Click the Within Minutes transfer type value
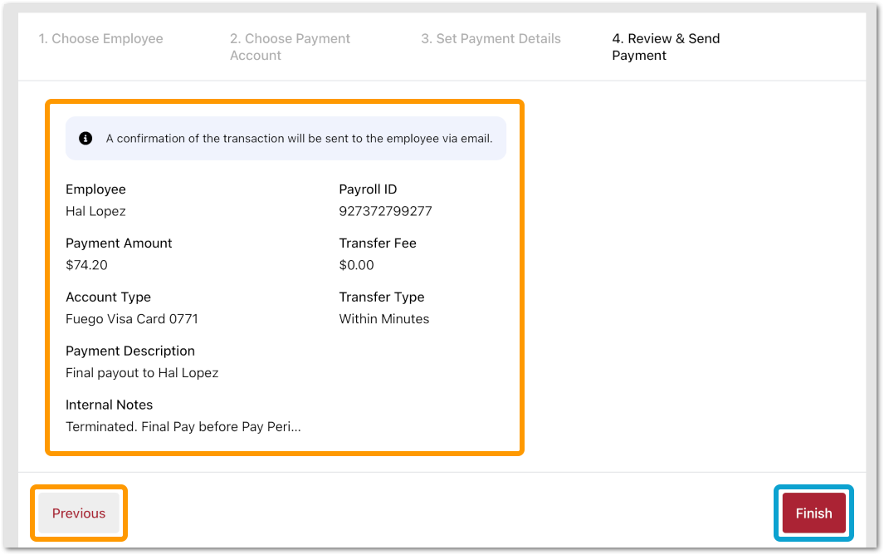The image size is (884, 555). pos(383,319)
